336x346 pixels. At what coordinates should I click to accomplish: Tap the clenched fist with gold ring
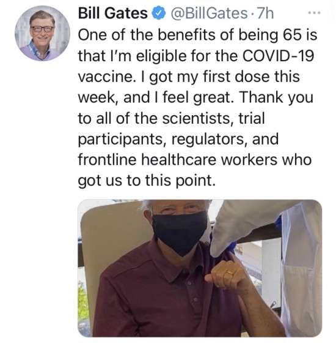tap(228, 274)
